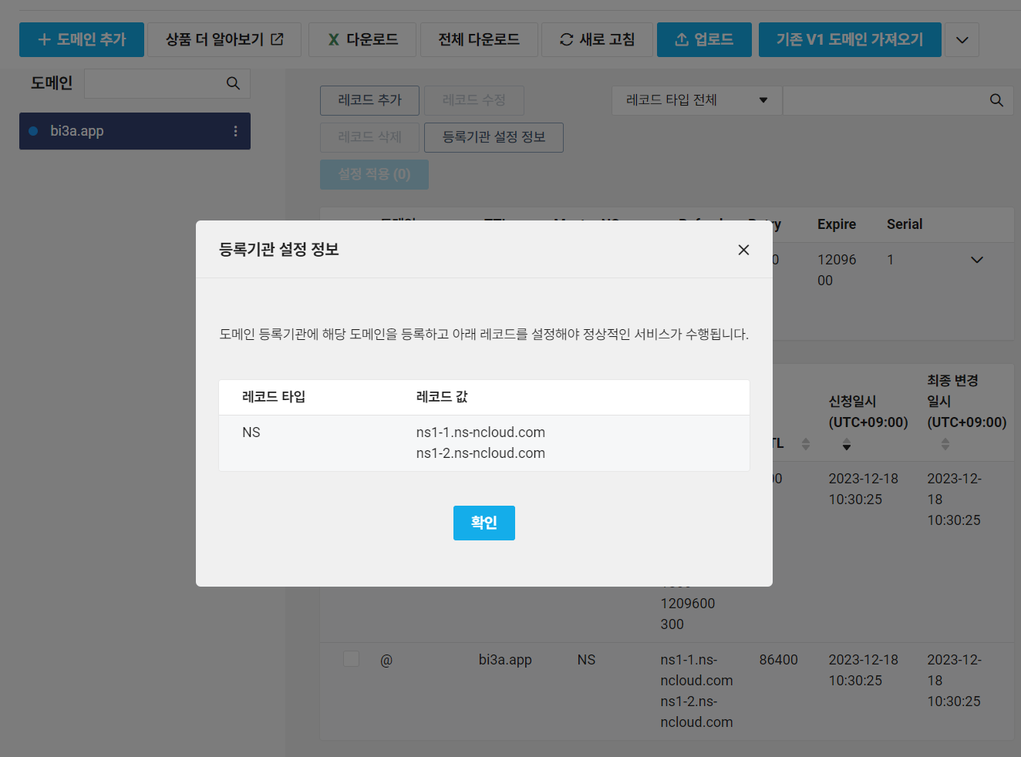The image size is (1021, 757).
Task: Open the kebab menu on bi3a.app
Action: coord(235,131)
